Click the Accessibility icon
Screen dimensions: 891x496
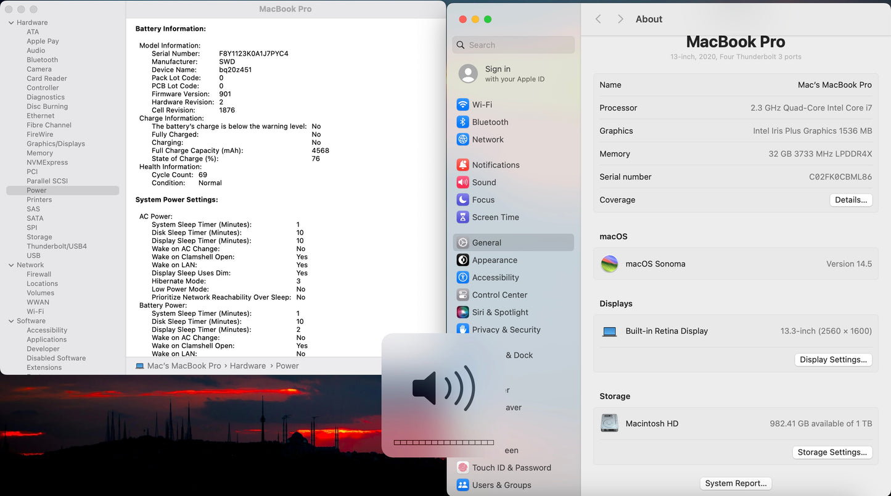click(x=463, y=277)
